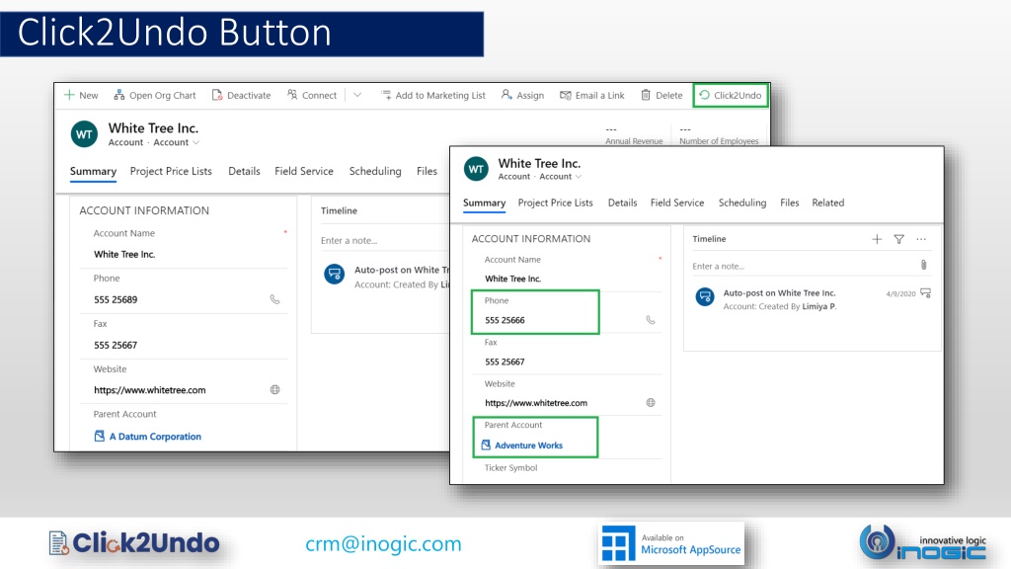The image size is (1011, 569).
Task: Click auto-post icon in back window timeline
Action: (334, 275)
